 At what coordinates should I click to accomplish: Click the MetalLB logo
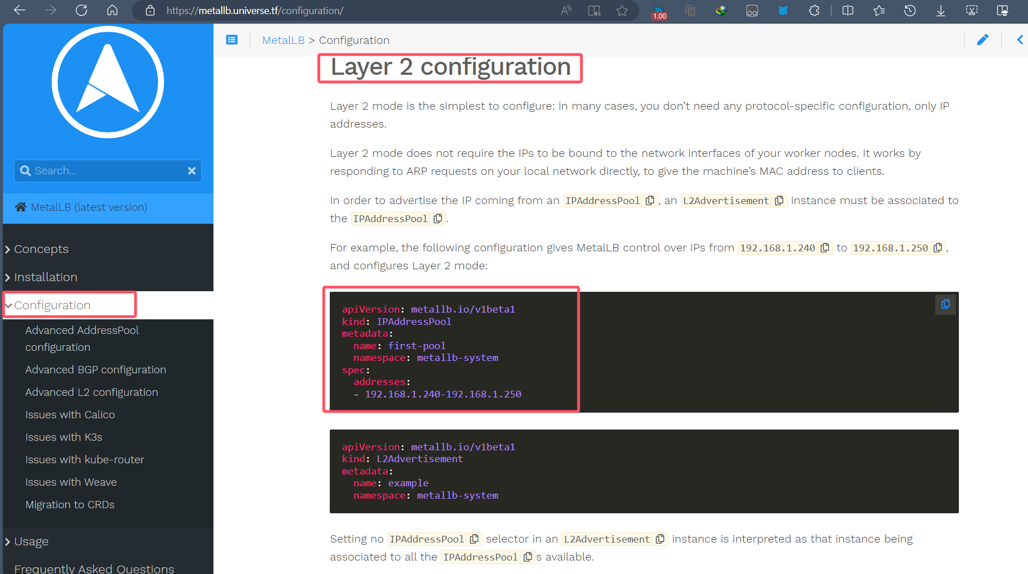(x=108, y=82)
